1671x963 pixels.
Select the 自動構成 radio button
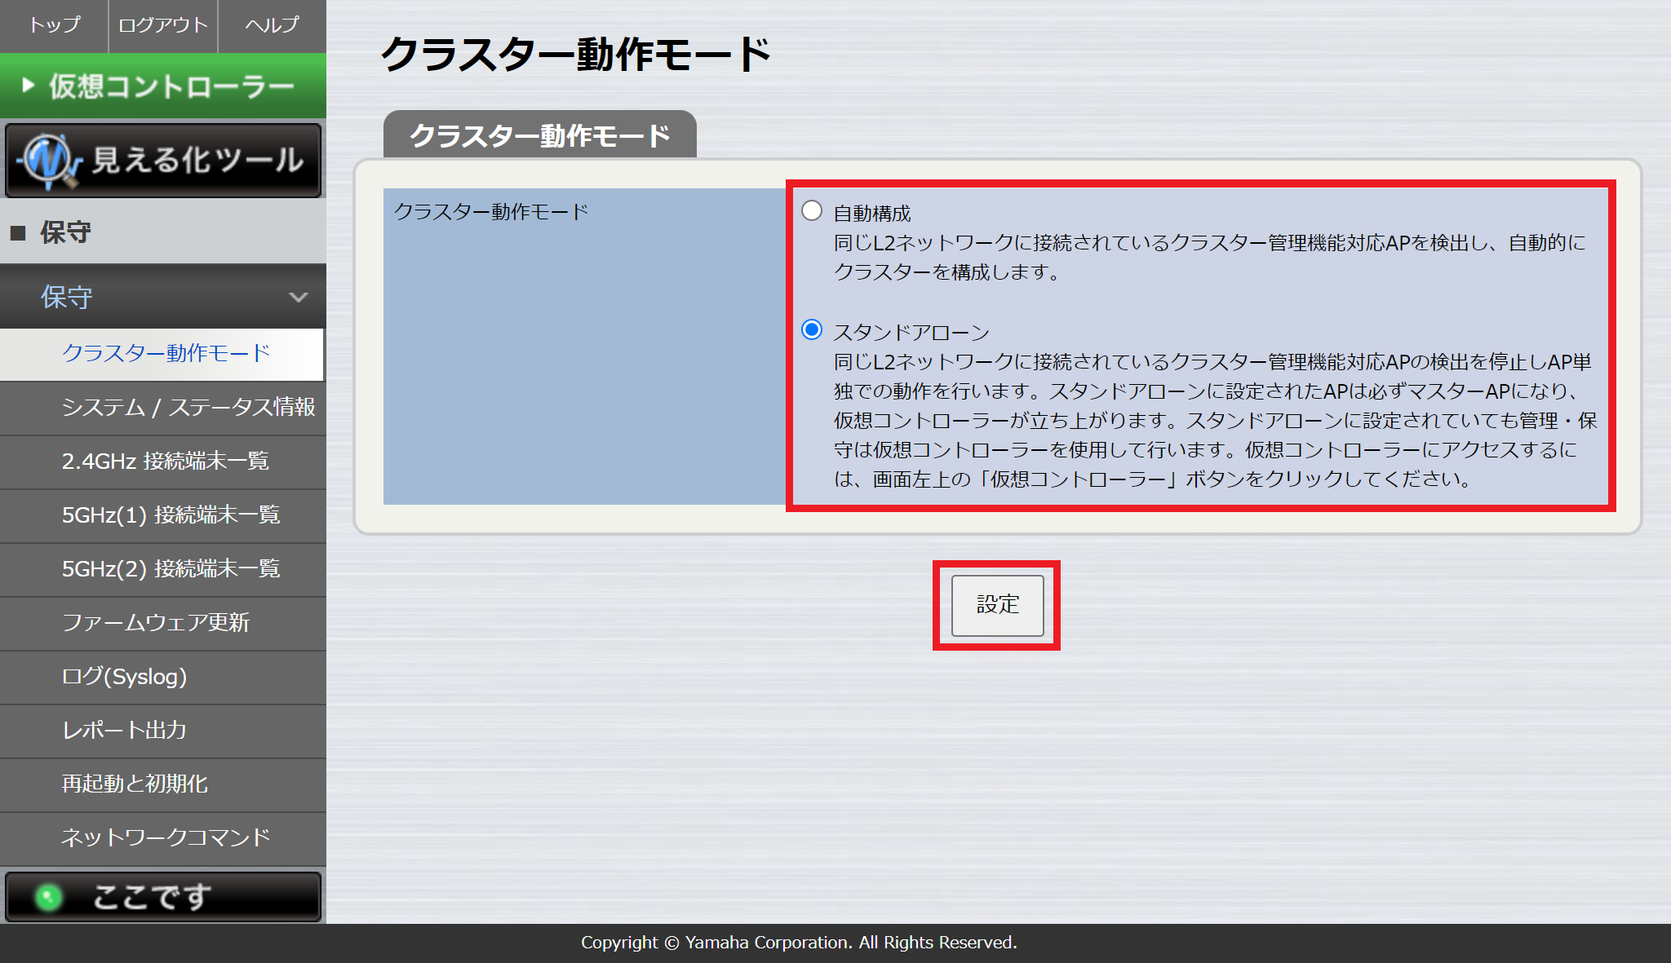[x=811, y=211]
